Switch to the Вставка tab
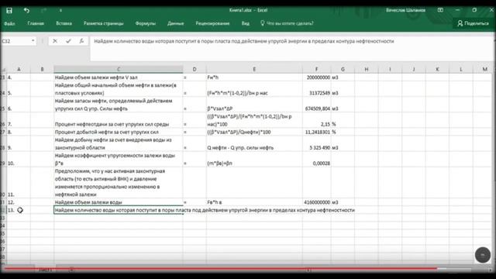The height and width of the screenshot is (279, 496). pos(64,23)
